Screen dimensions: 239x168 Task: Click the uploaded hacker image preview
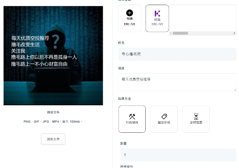[x=53, y=56]
